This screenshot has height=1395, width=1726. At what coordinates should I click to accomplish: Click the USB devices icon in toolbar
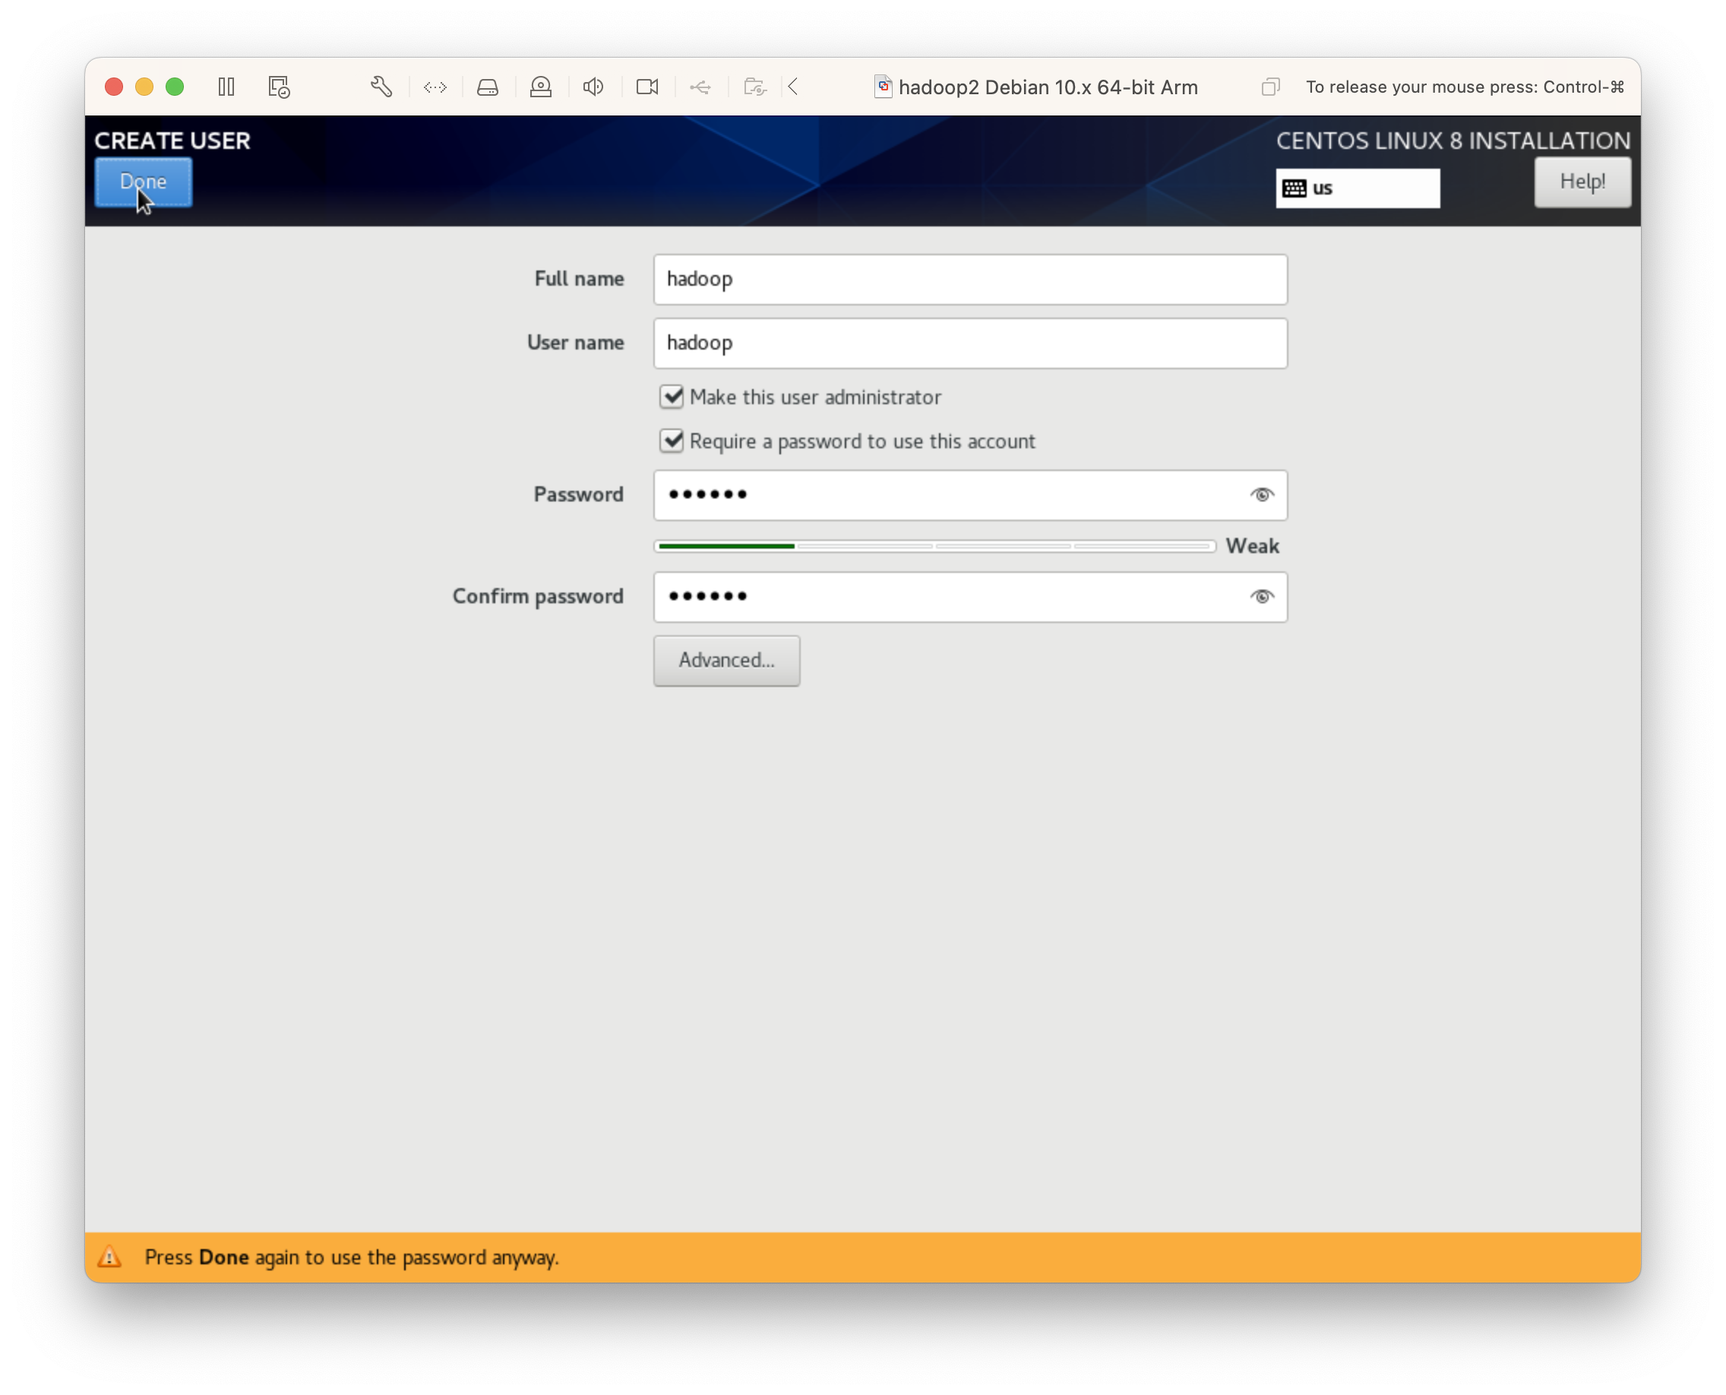pos(700,87)
